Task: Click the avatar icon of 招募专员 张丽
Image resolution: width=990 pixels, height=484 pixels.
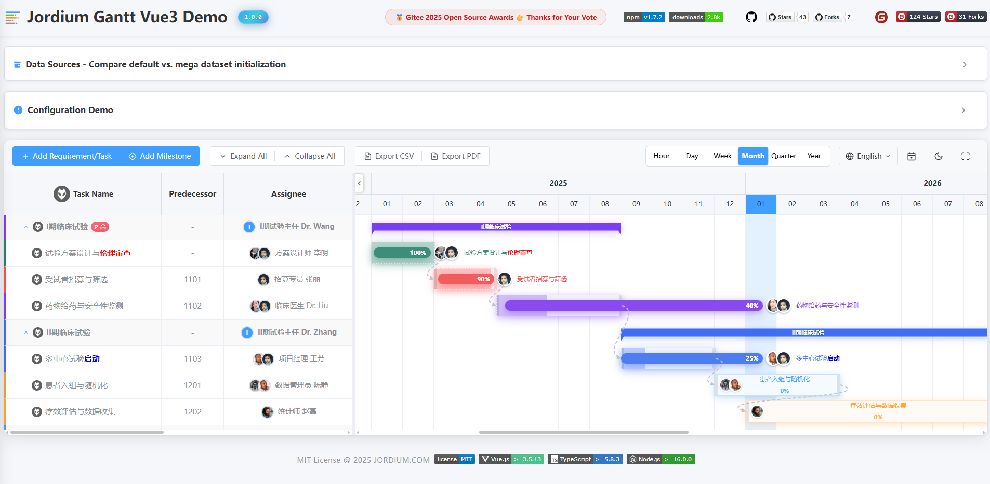Action: (263, 279)
